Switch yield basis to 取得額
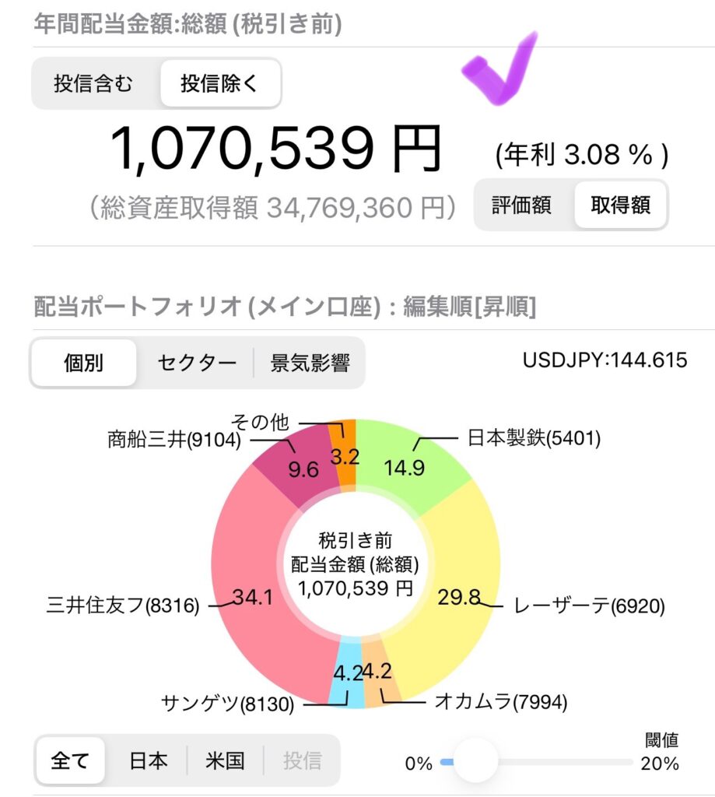 [x=620, y=205]
